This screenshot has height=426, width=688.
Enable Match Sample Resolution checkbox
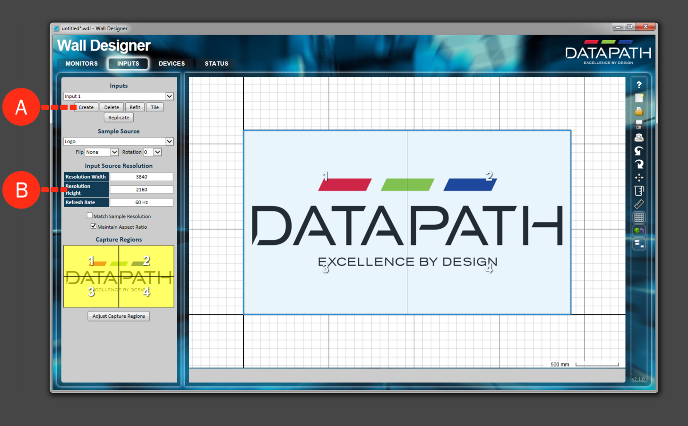pos(90,216)
